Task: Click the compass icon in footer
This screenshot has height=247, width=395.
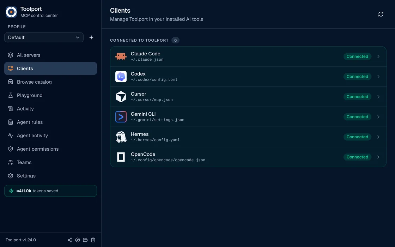Action: click(78, 240)
